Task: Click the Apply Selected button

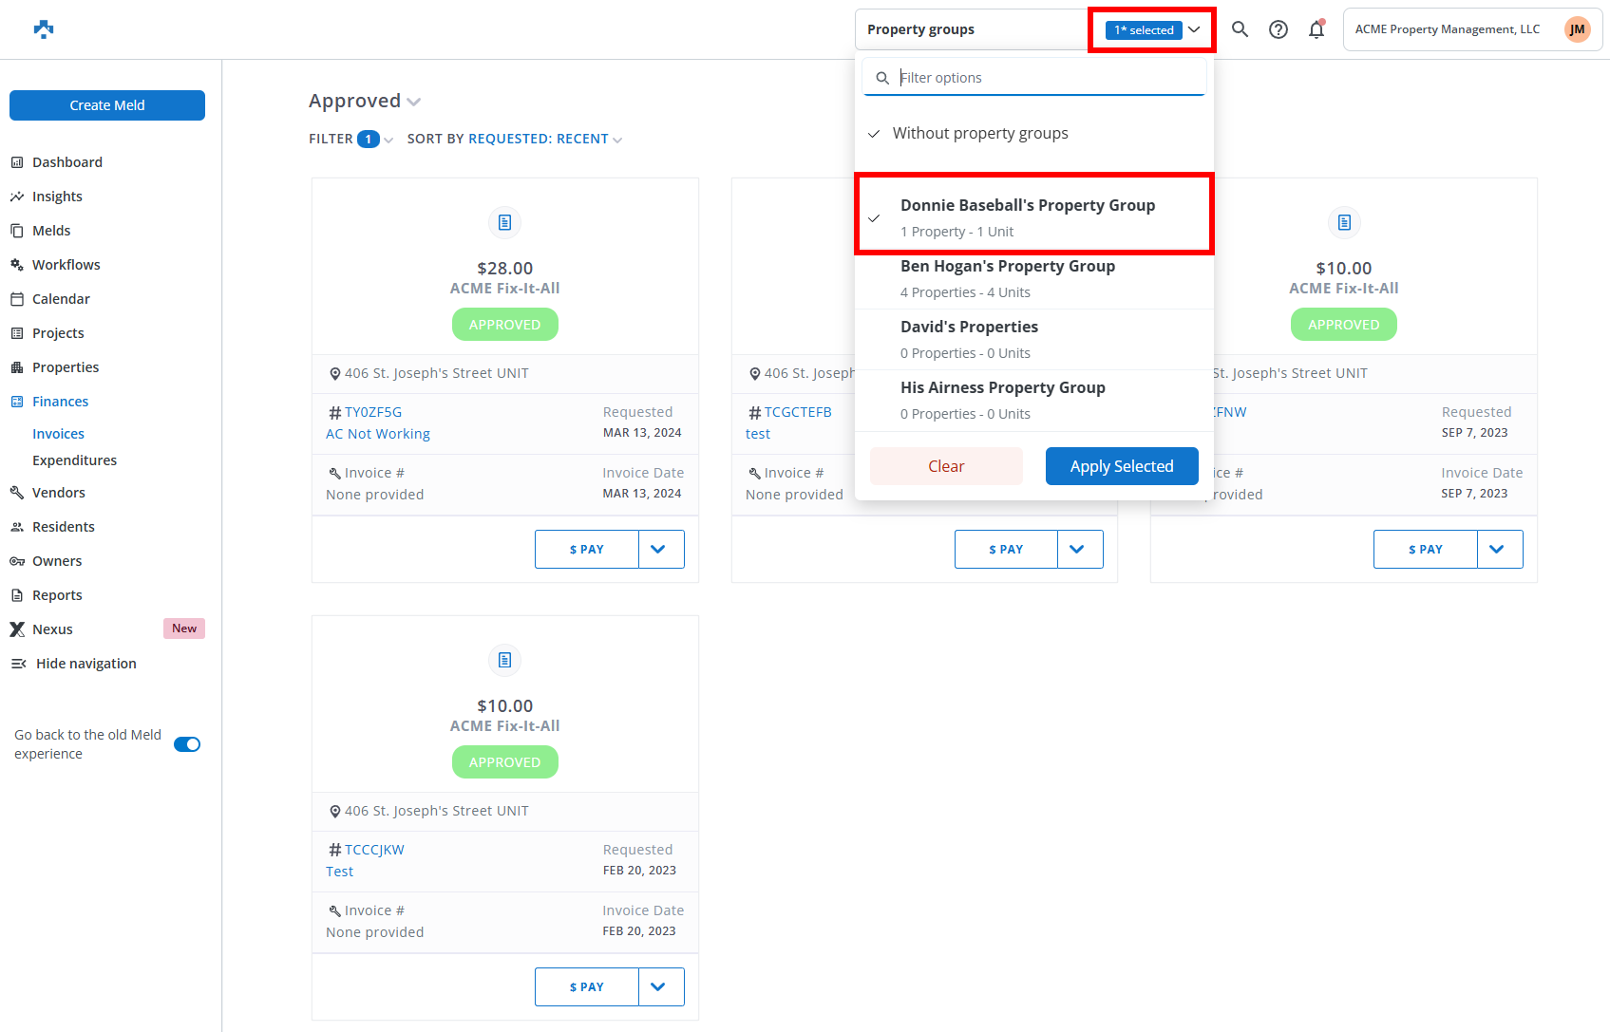Action: [1122, 466]
